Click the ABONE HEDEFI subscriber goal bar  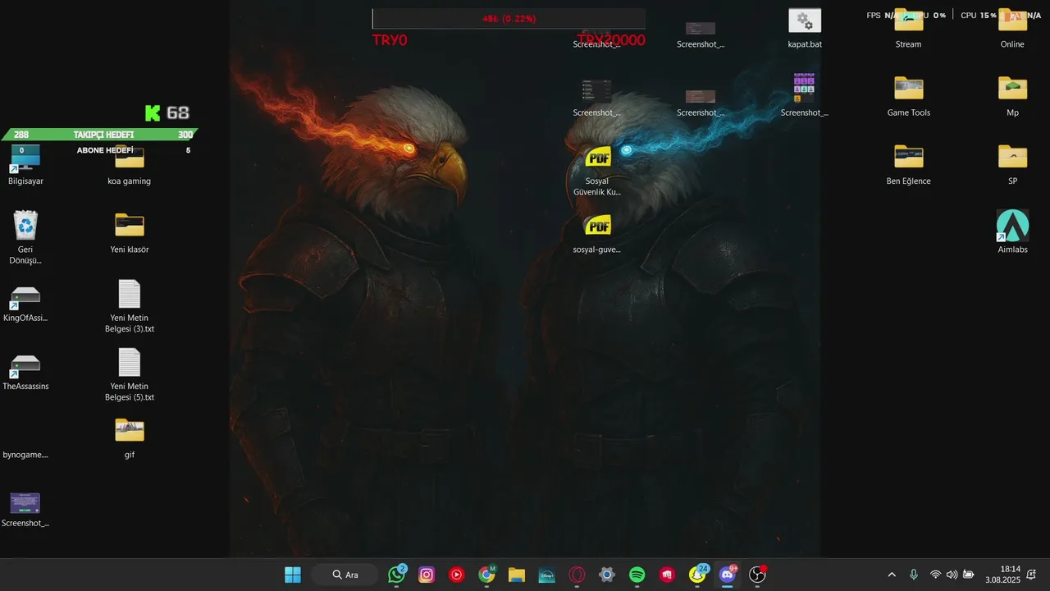coord(104,150)
